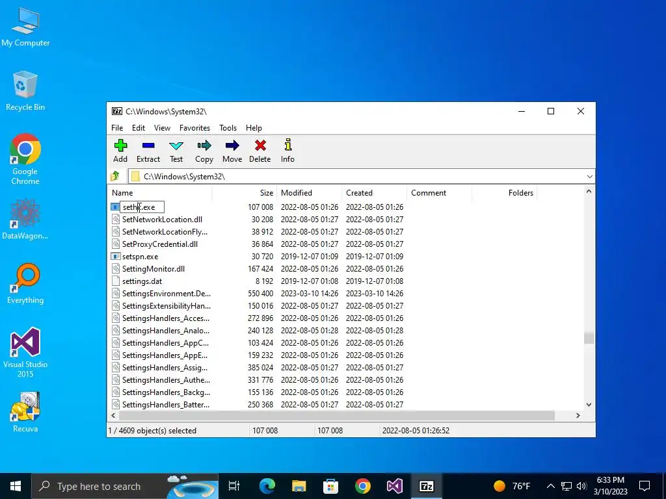Show hidden system tray icons
666x499 pixels.
550,486
